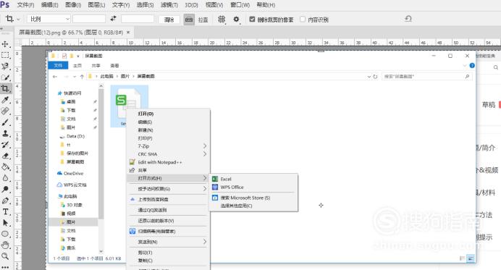Click the 拉直 straighten label button
This screenshot has width=501, height=270.
[x=203, y=20]
